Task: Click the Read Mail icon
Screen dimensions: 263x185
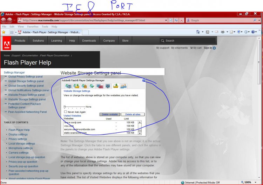Action: [217, 32]
